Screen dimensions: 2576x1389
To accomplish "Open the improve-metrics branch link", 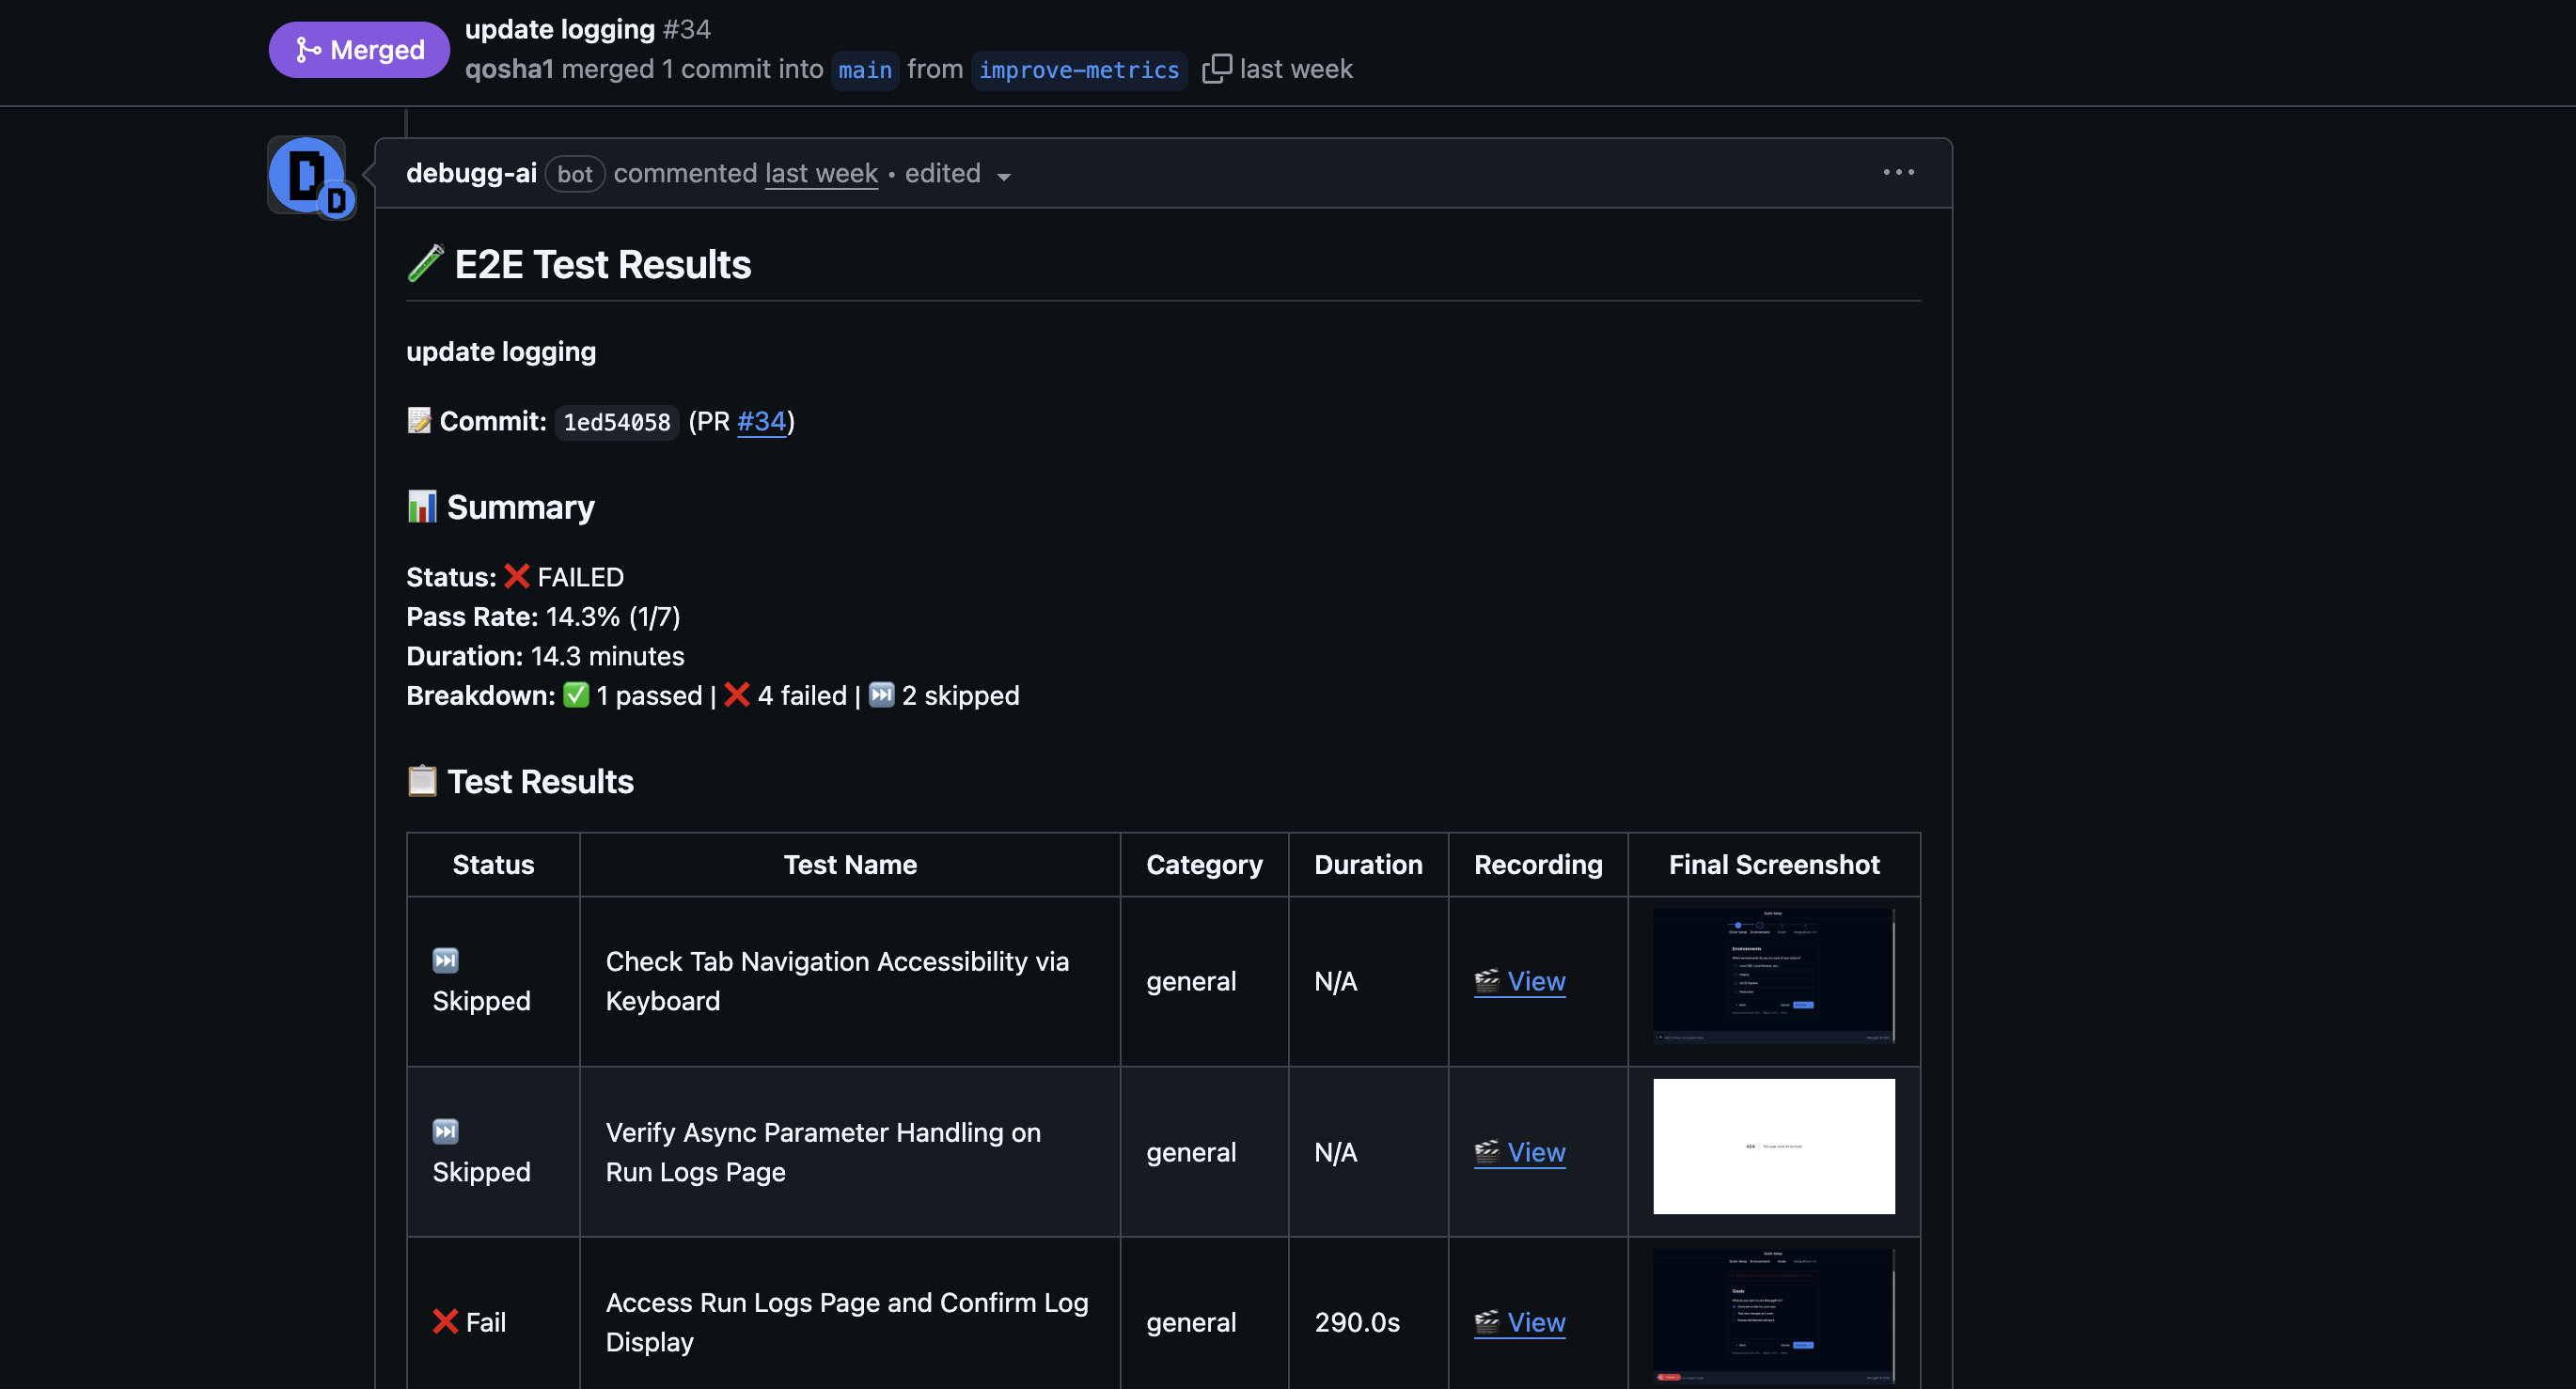I will tap(1078, 70).
